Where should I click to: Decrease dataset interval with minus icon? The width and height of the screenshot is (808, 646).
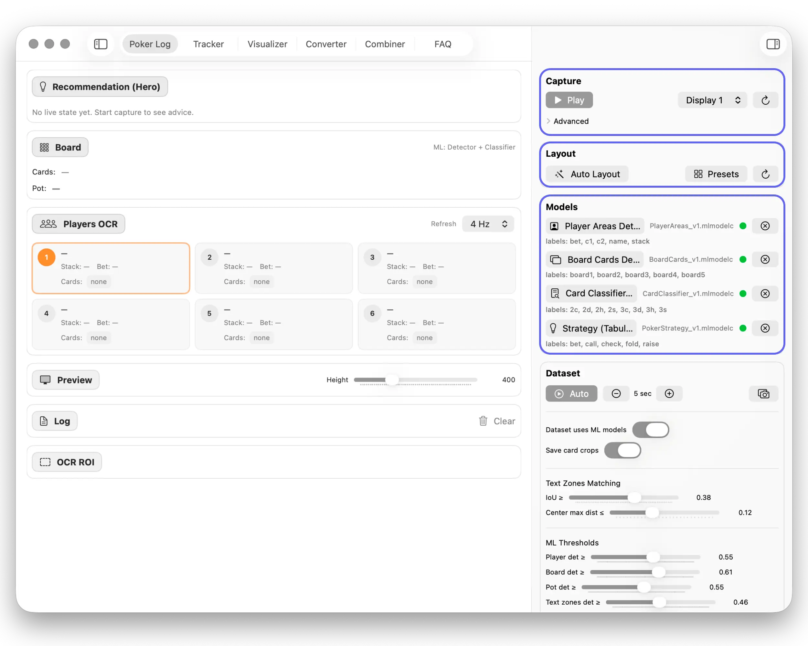[x=616, y=394]
